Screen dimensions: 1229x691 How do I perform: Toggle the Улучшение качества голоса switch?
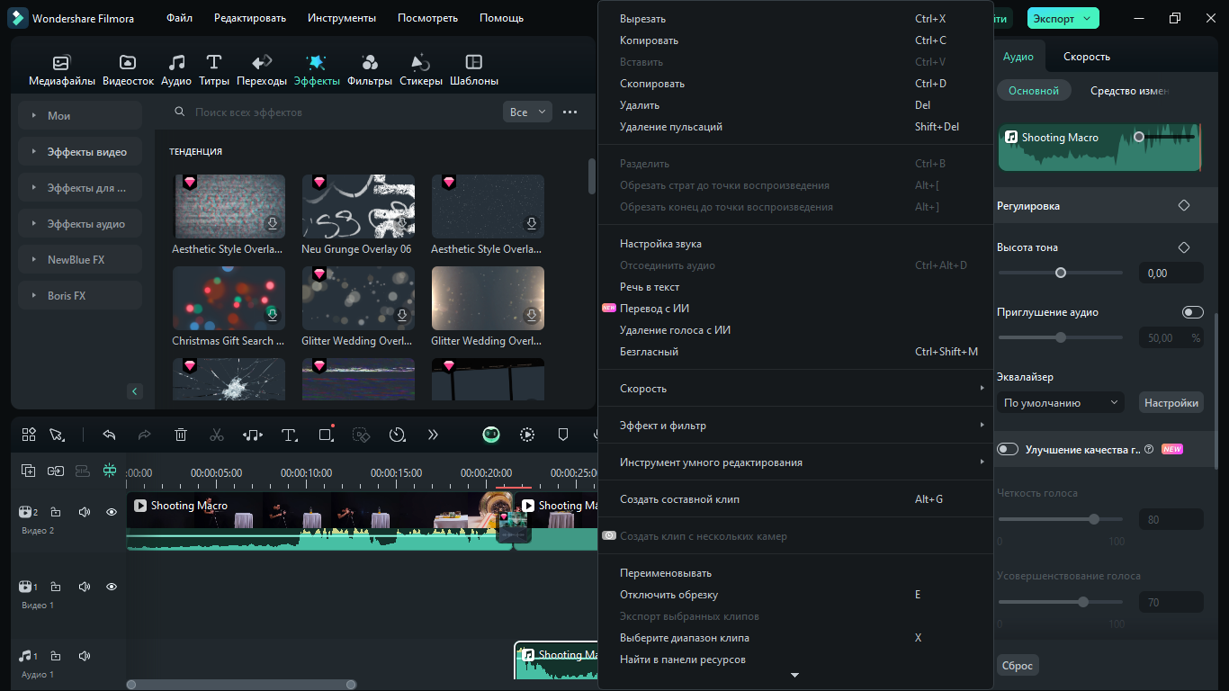coord(1007,449)
